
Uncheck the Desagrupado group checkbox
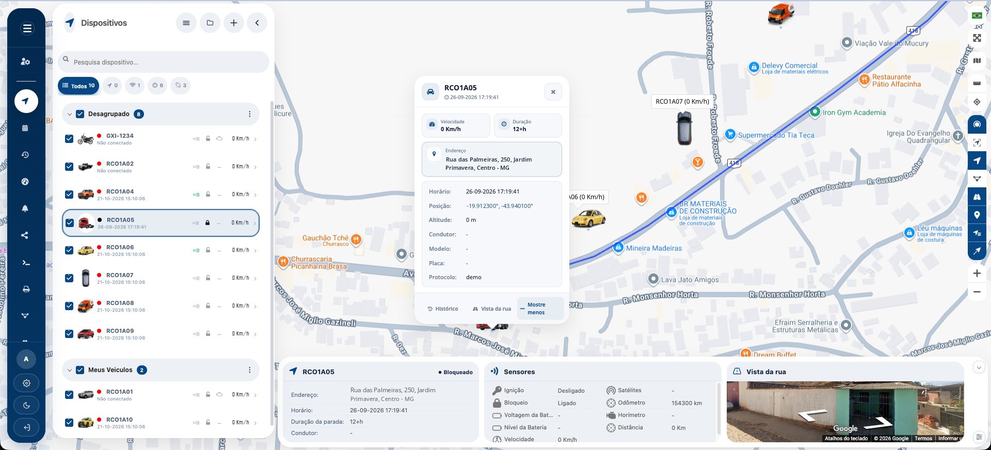[80, 114]
